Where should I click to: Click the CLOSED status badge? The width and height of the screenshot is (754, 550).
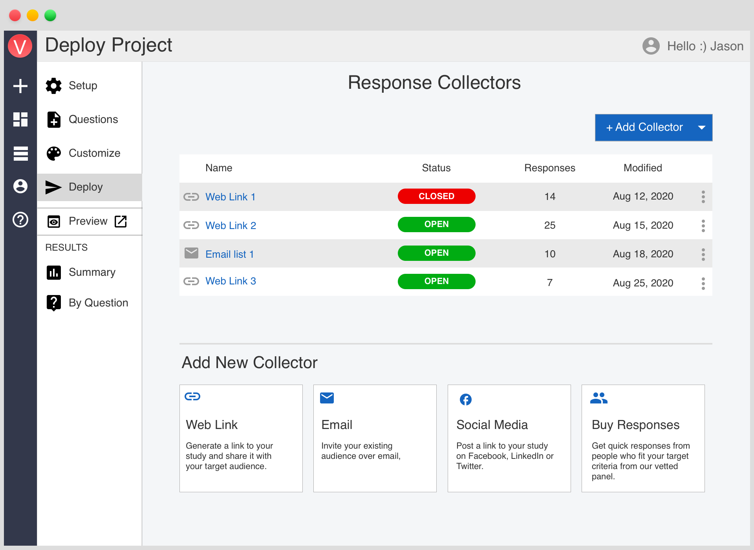pos(436,196)
